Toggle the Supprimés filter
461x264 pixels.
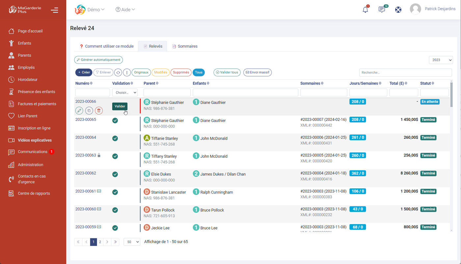pyautogui.click(x=181, y=72)
